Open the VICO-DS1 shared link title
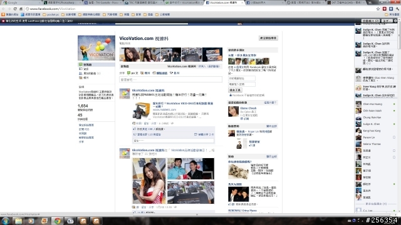 coord(183,105)
